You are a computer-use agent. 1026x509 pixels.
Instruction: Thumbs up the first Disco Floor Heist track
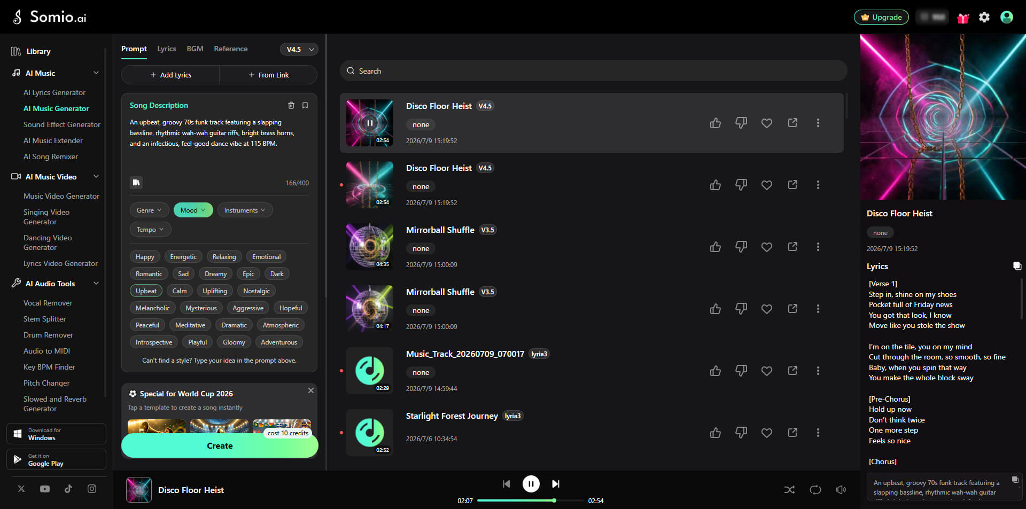click(x=716, y=123)
